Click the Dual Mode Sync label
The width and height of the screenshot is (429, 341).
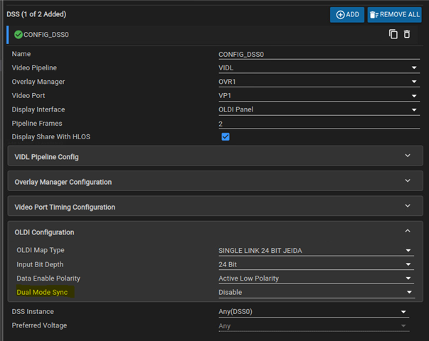click(42, 293)
